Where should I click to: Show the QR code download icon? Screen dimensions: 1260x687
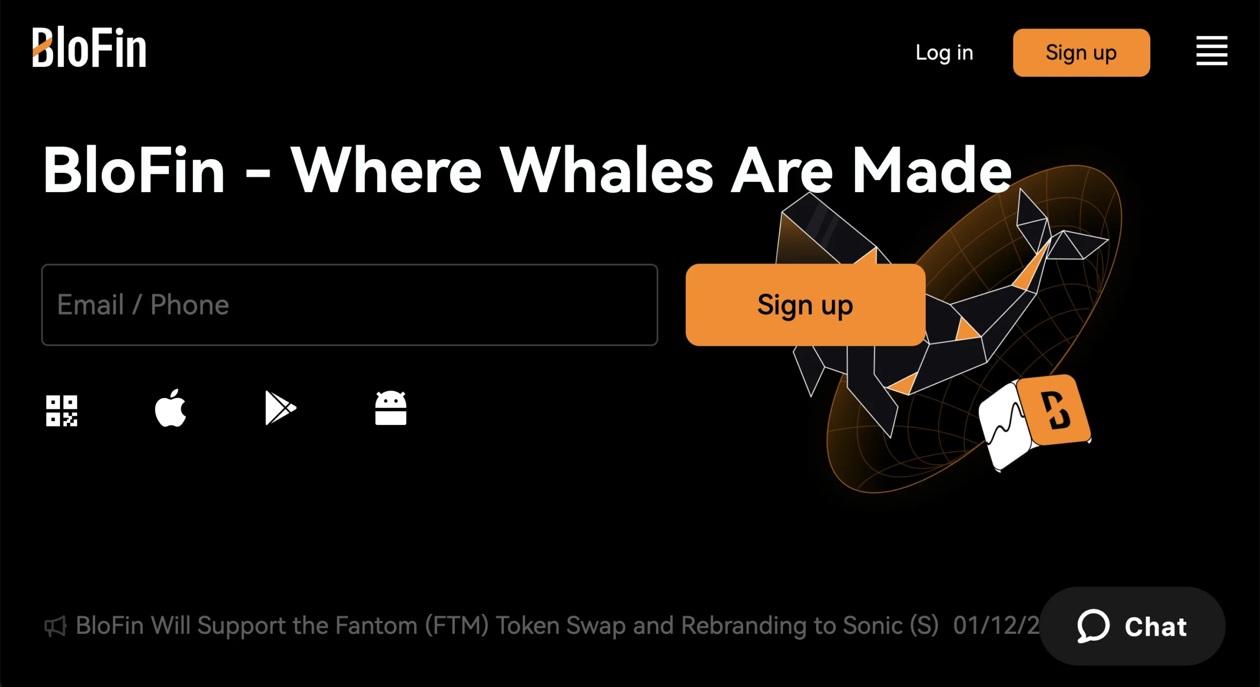62,410
